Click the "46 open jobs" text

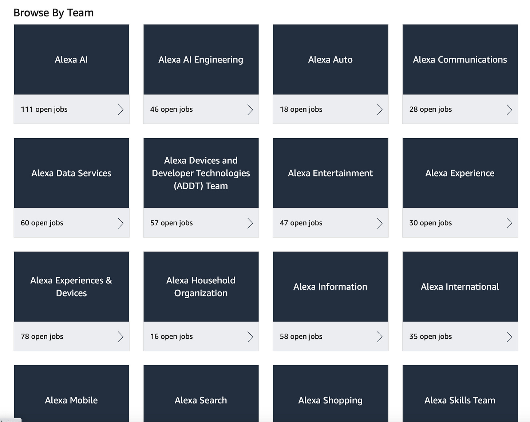(171, 110)
